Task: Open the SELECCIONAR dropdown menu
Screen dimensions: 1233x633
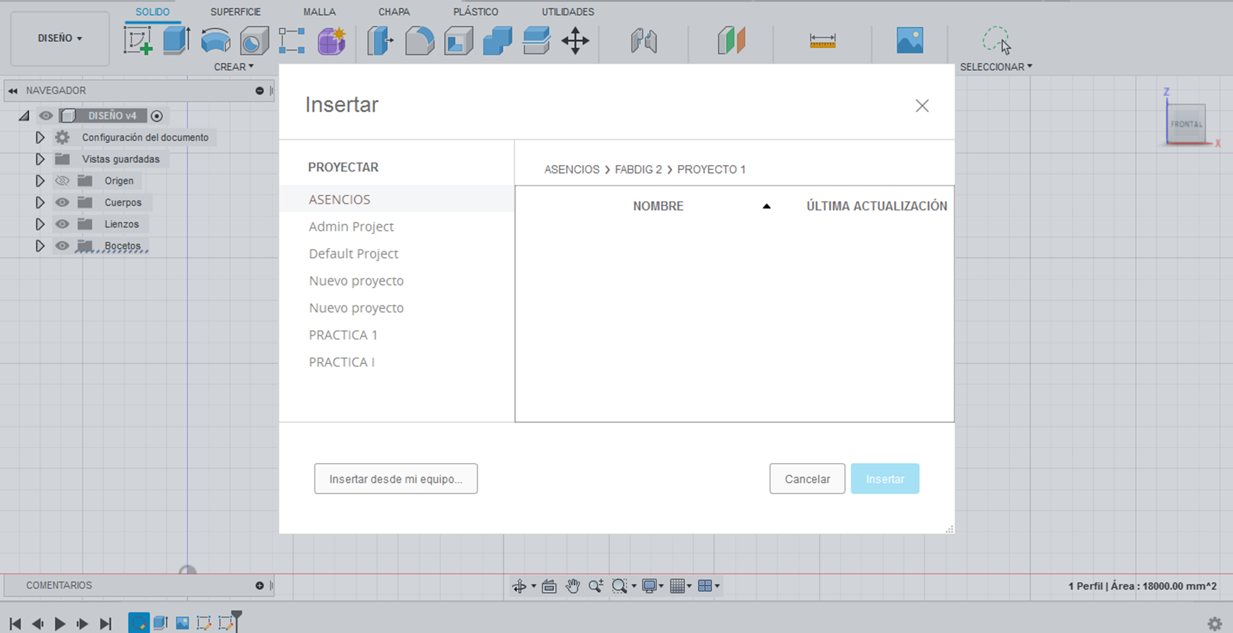Action: click(x=996, y=66)
